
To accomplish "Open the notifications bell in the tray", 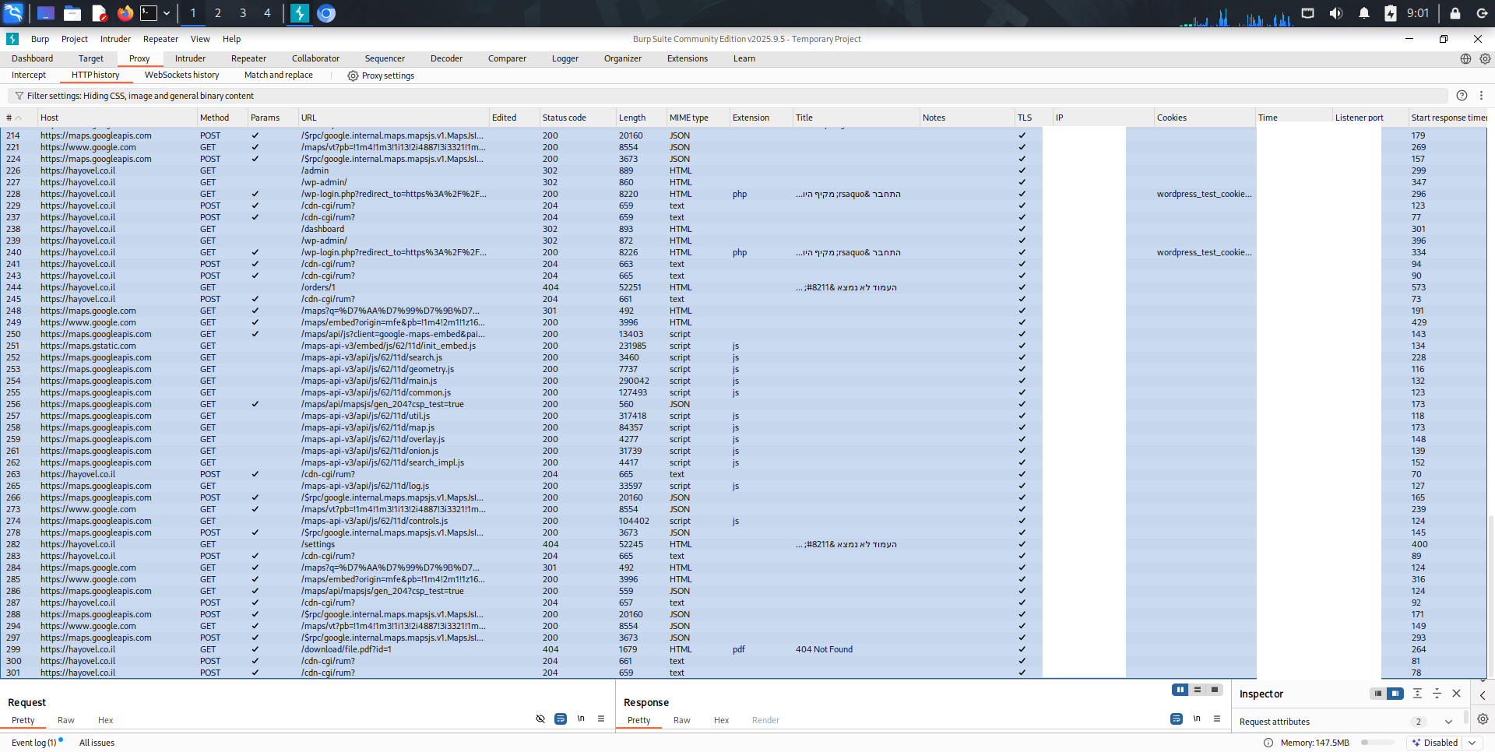I will (x=1364, y=13).
